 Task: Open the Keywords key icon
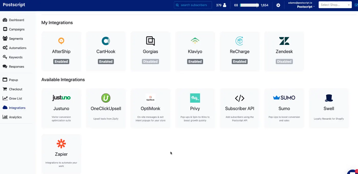5,57
